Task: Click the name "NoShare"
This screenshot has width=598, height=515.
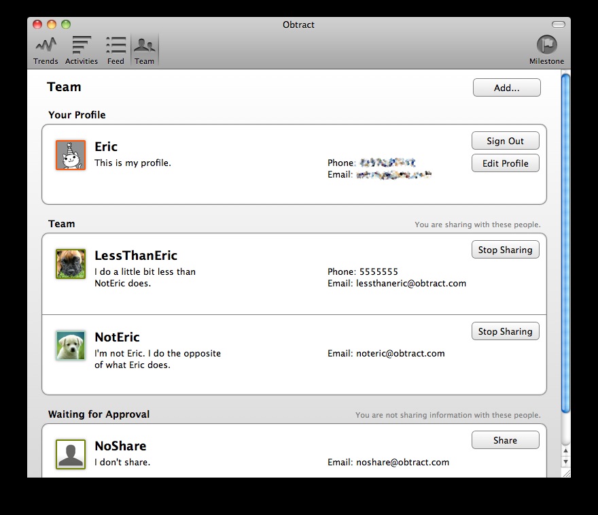Action: tap(120, 446)
